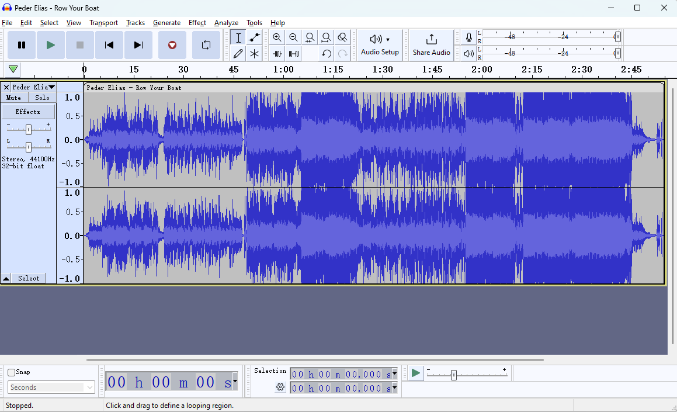The image size is (677, 412).
Task: Collapse the track with the up arrow
Action: (6, 279)
